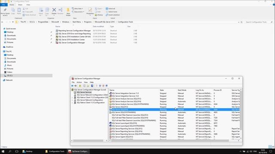
Task: Select SQL Server Network Configuration (32bit) node
Action: click(92, 95)
